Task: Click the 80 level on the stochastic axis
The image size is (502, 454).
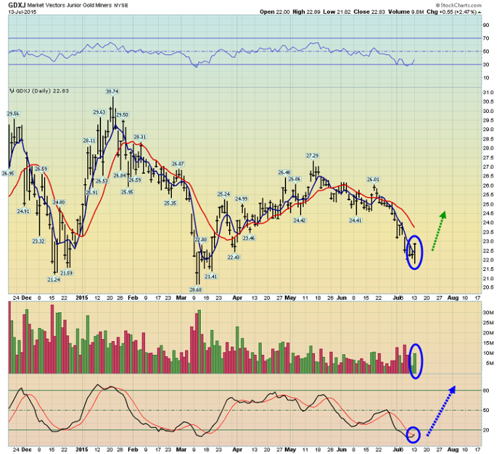Action: tap(486, 390)
